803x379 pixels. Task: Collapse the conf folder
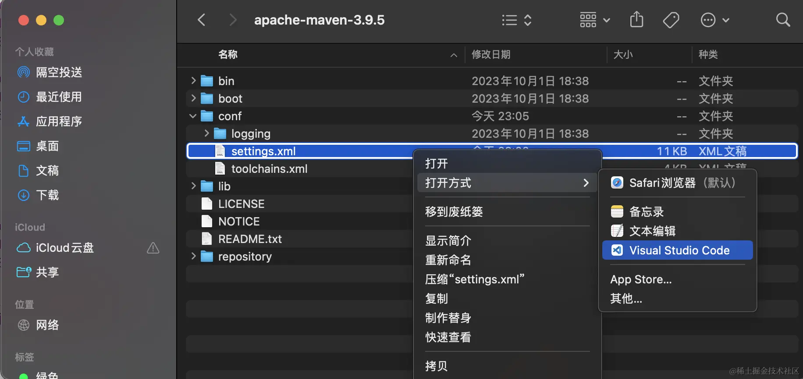193,116
